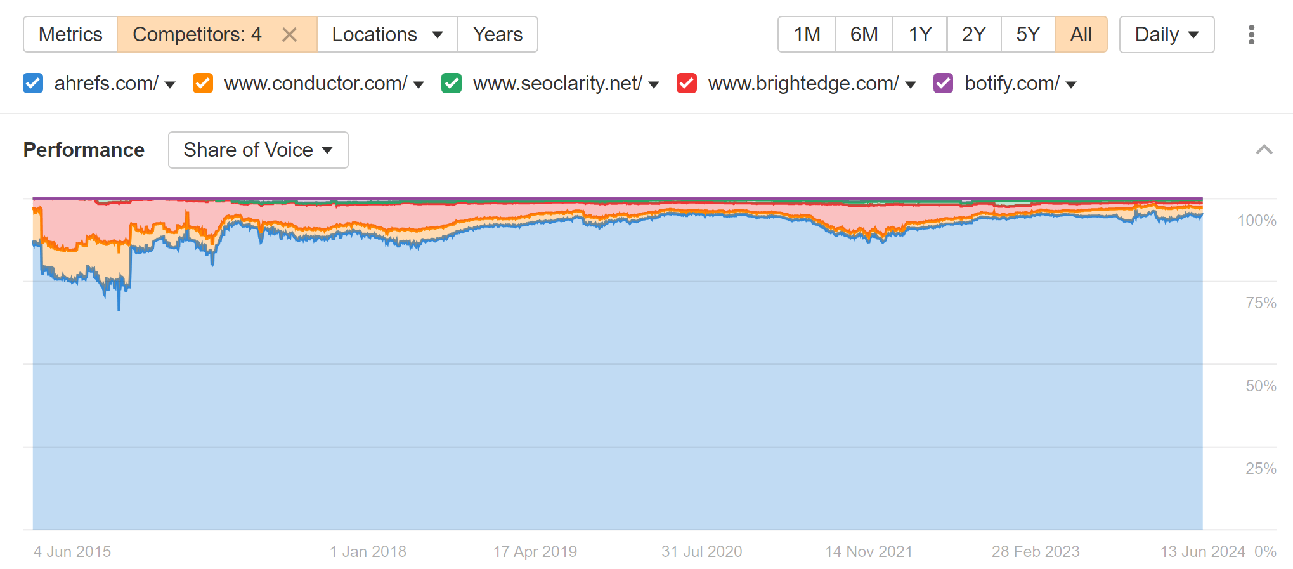Image resolution: width=1293 pixels, height=569 pixels.
Task: Toggle the botify.com/ purple checkbox
Action: (x=943, y=83)
